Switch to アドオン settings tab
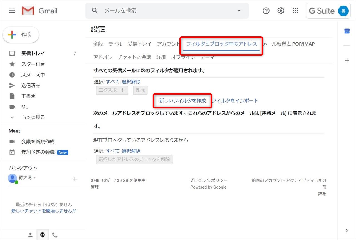This screenshot has width=356, height=240. [103, 57]
